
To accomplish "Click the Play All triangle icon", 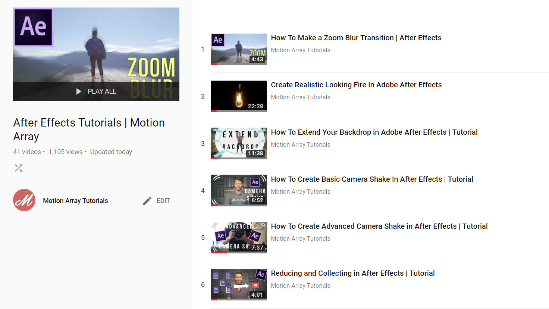I will point(79,91).
